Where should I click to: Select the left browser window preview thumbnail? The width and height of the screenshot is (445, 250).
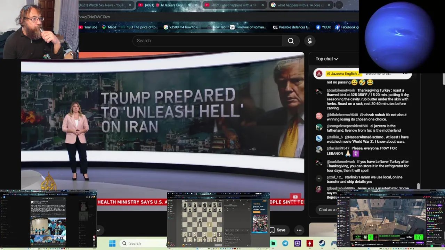click(48, 219)
